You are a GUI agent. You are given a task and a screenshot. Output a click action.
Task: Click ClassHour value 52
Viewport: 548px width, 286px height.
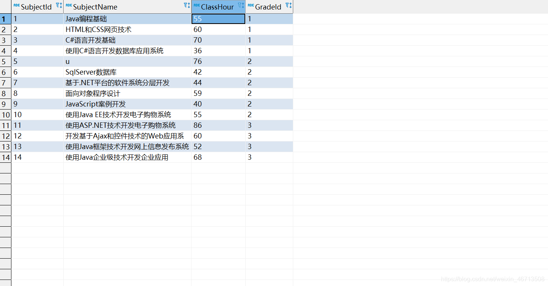[x=218, y=146]
